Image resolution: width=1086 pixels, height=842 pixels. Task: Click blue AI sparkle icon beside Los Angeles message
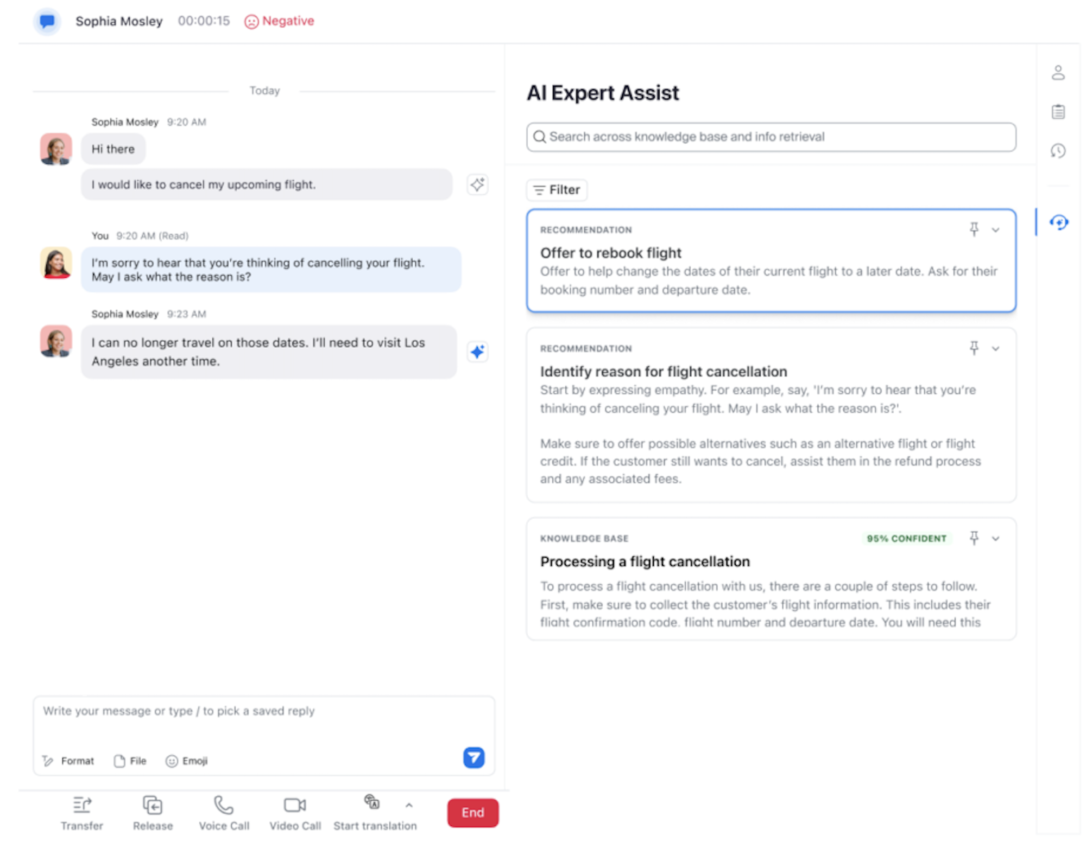(477, 352)
